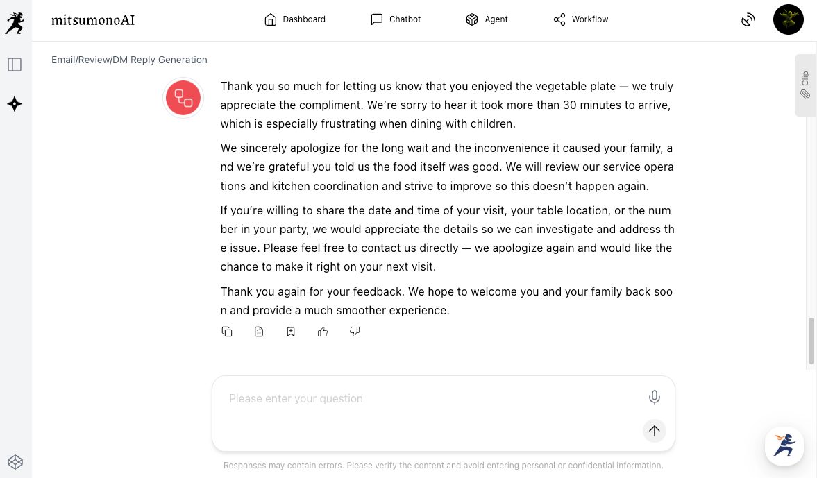Open the Workflow tab
The image size is (817, 478).
(580, 19)
